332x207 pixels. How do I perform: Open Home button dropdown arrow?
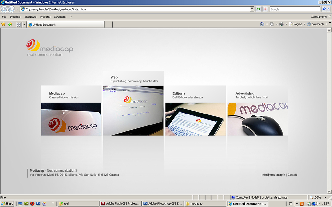click(x=267, y=24)
